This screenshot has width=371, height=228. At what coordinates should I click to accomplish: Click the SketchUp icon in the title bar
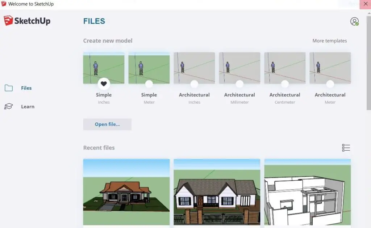click(4, 4)
